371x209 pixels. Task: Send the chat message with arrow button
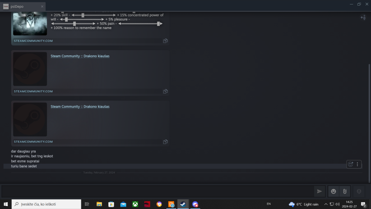pos(319,191)
